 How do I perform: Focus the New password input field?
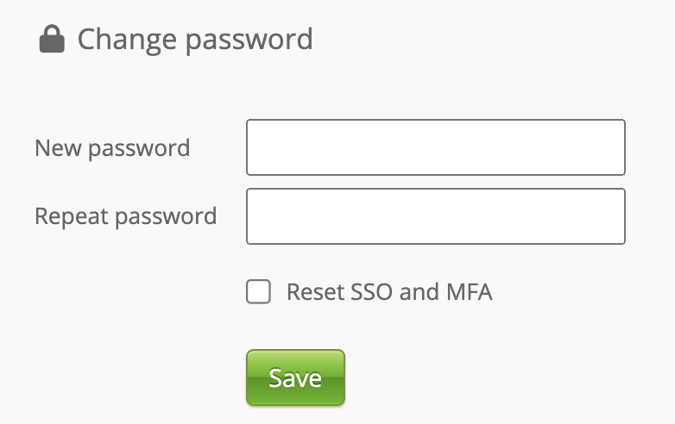click(x=435, y=147)
